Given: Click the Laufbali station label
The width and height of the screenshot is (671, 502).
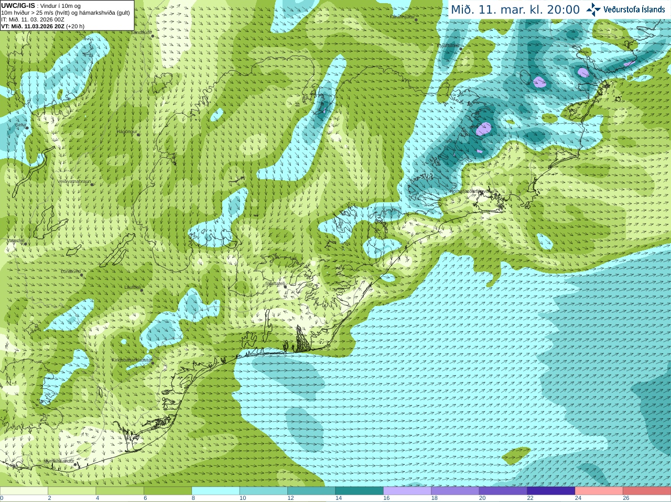Looking at the screenshot, I should pos(132,287).
